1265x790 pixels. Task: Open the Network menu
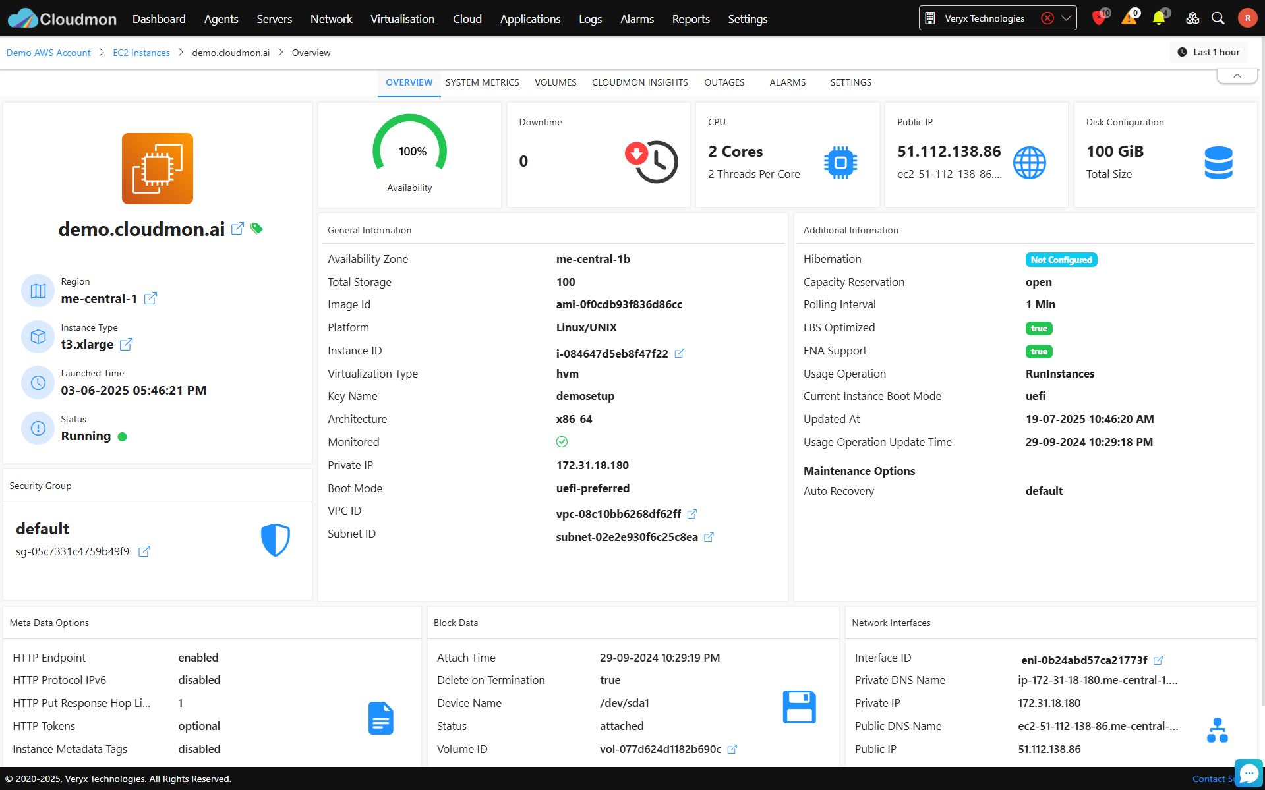(331, 19)
